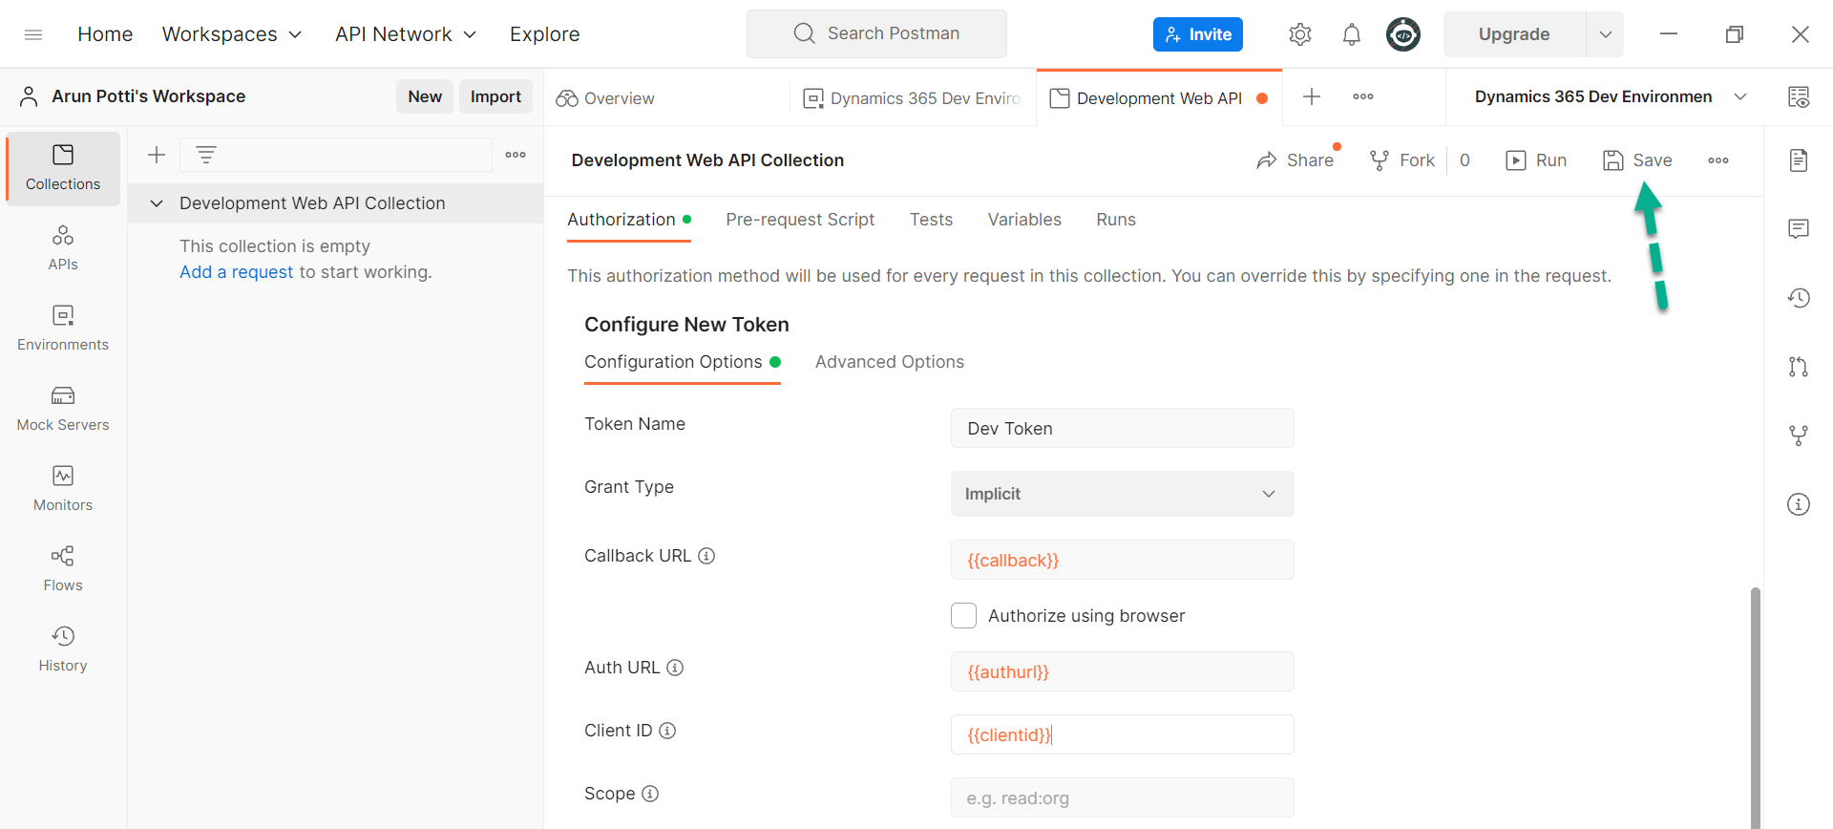Open Collection info icon in right sidebar

tap(1799, 504)
